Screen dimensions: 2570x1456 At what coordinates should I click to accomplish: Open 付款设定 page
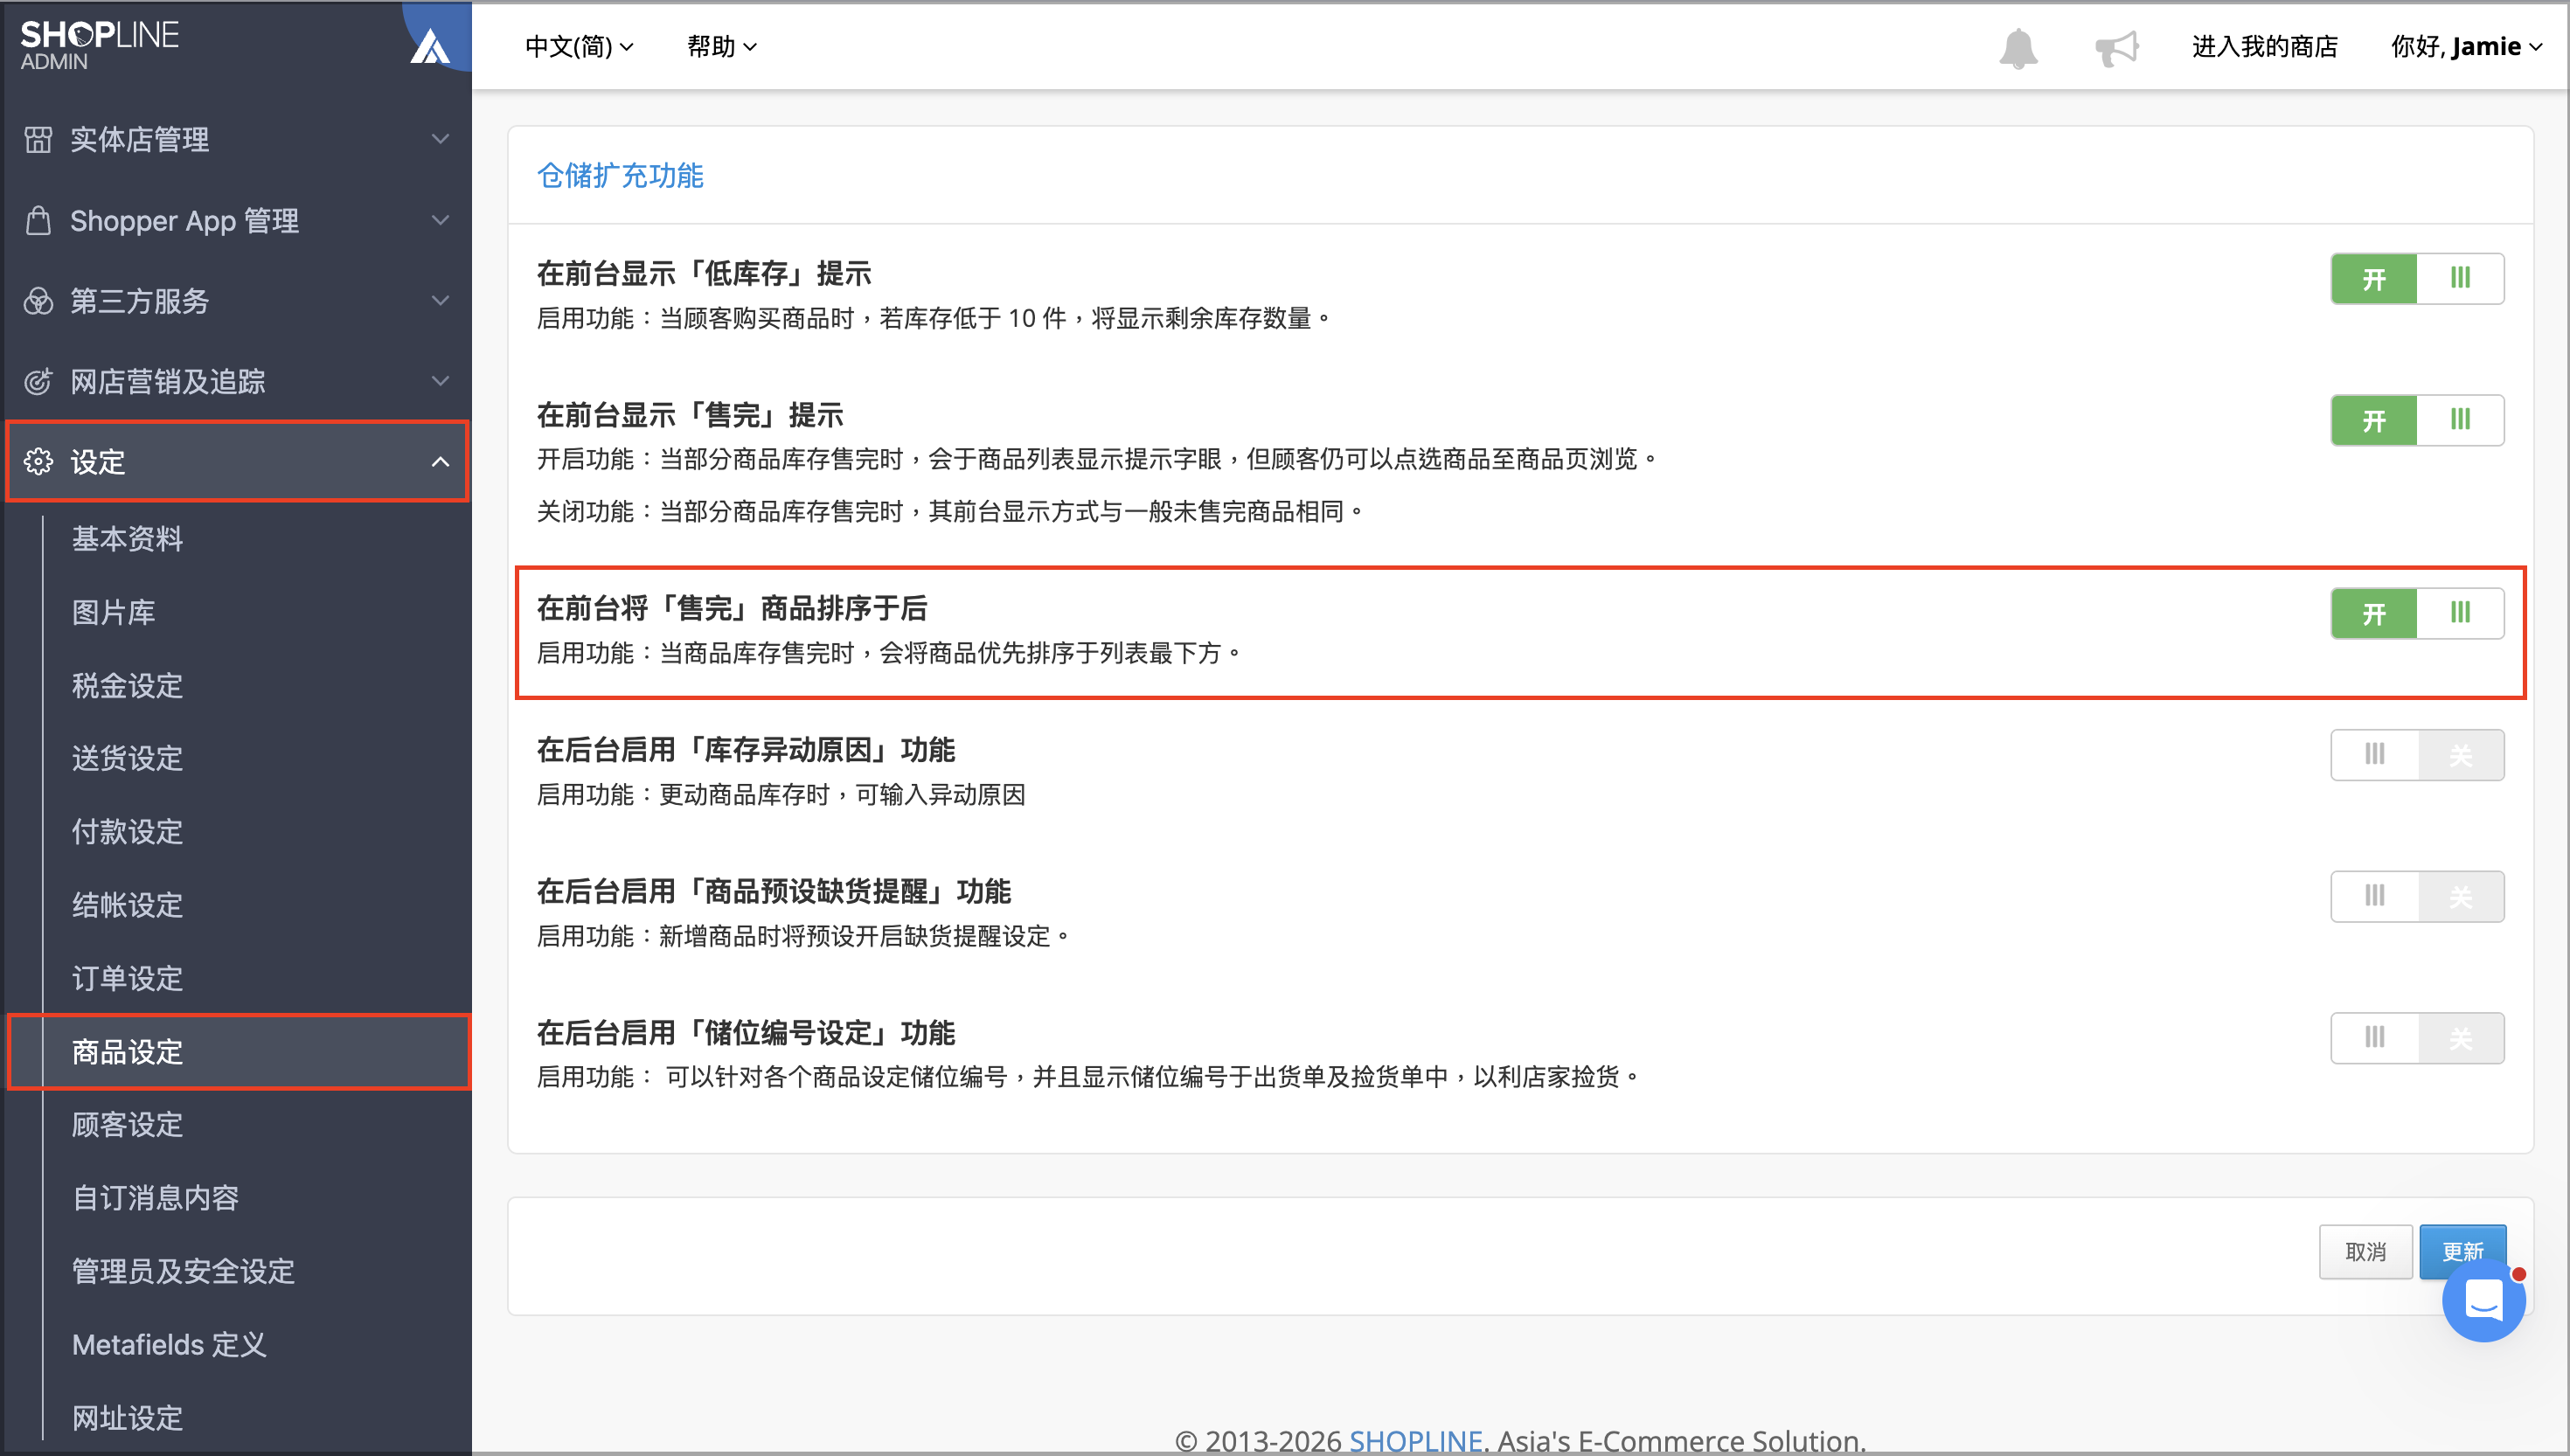pyautogui.click(x=127, y=831)
